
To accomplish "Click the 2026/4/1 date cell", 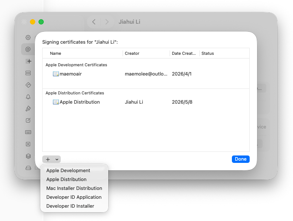I will click(x=182, y=74).
